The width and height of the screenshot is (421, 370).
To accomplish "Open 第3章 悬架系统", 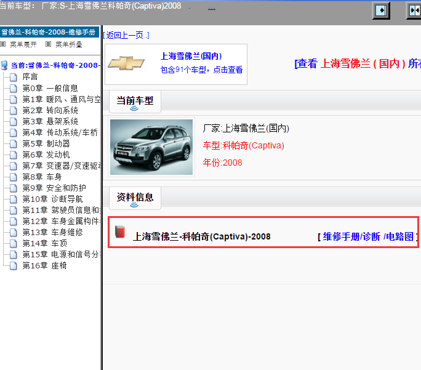I will [x=50, y=121].
